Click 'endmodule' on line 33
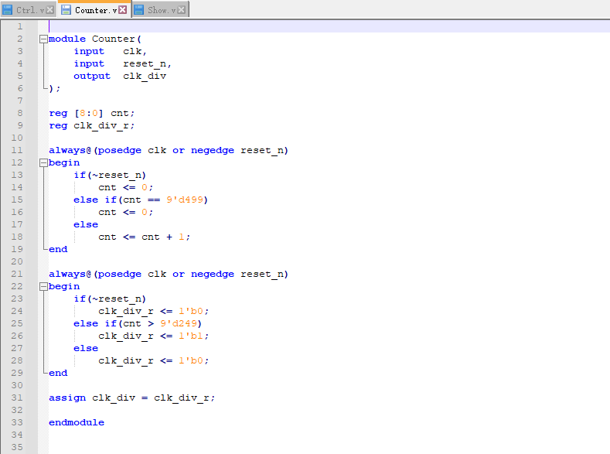Screen dimensions: 610x454 [77, 422]
